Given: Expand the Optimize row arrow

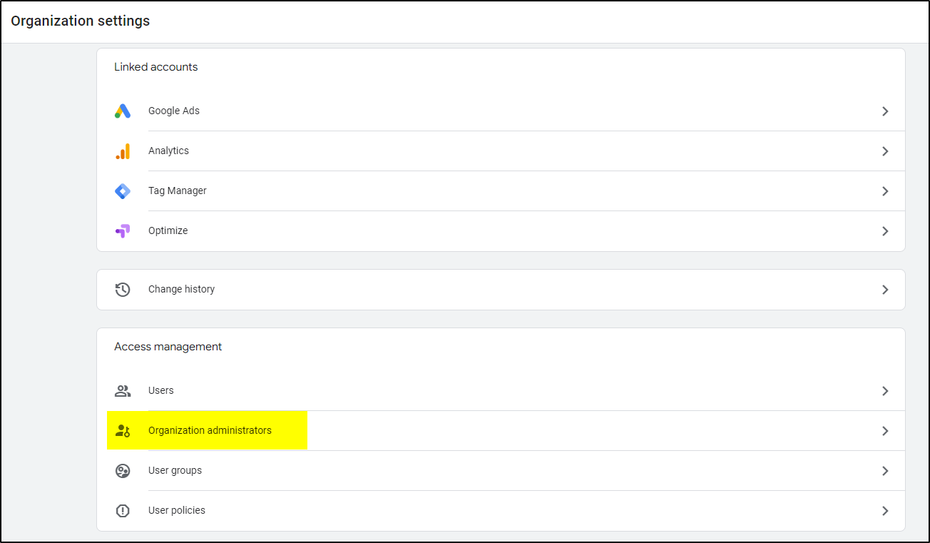Looking at the screenshot, I should coord(885,231).
